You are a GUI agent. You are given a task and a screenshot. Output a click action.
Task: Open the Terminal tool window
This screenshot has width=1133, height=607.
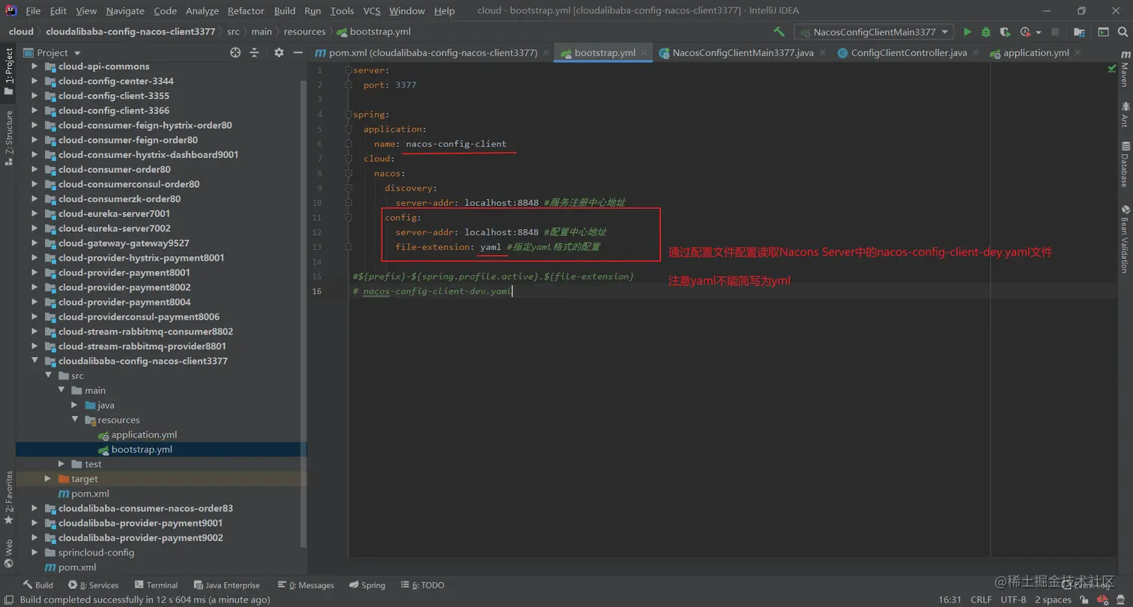(x=157, y=585)
